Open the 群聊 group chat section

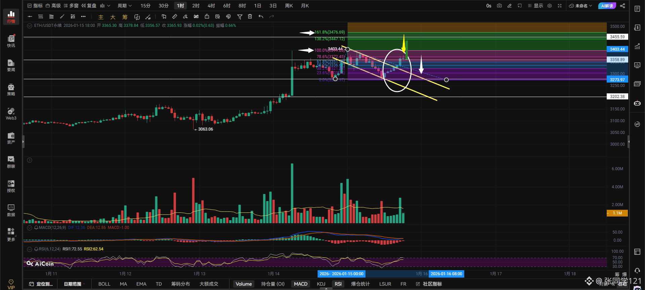tap(11, 162)
